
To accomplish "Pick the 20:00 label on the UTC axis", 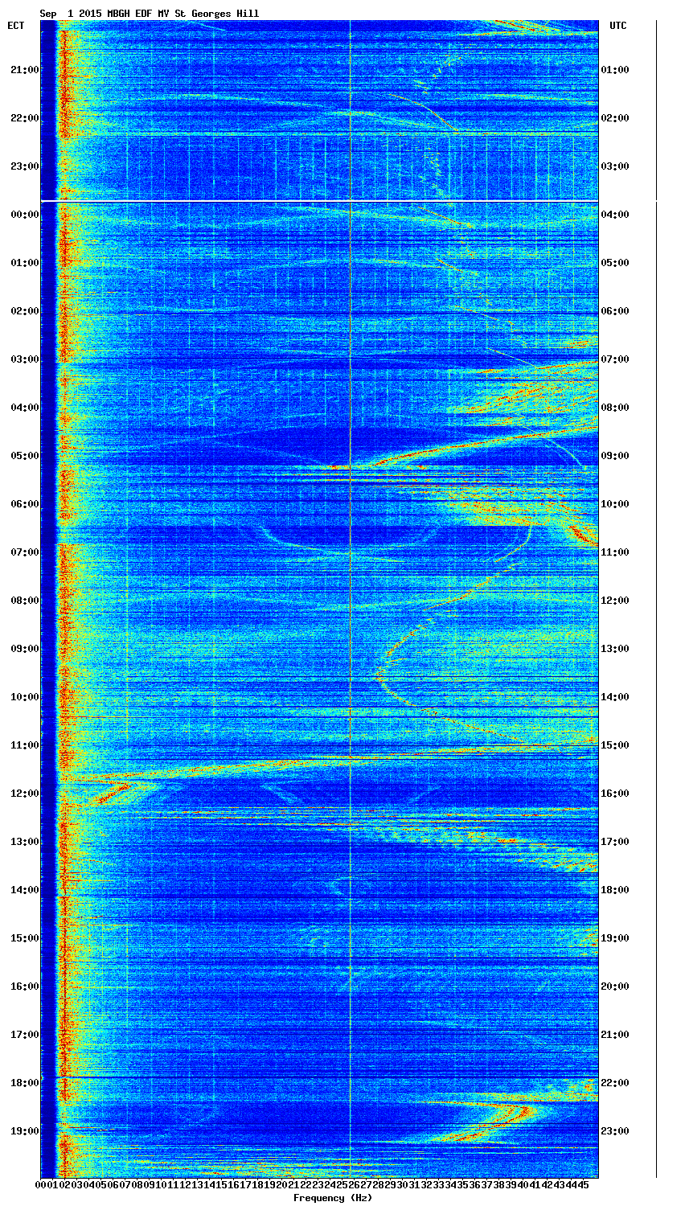I will tap(615, 987).
